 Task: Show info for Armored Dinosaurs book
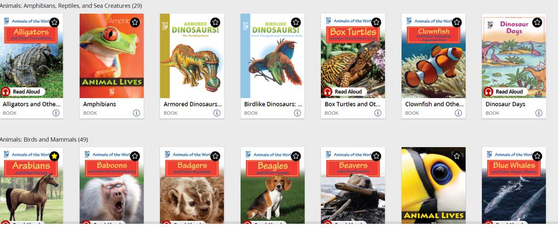pyautogui.click(x=217, y=113)
